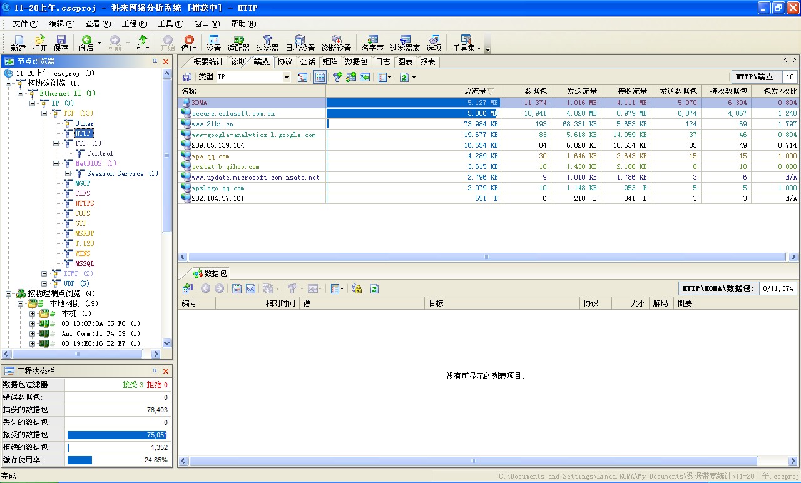Open 适配器 (Adapter) settings icon
Image resolution: width=801 pixels, height=483 pixels.
(x=238, y=40)
